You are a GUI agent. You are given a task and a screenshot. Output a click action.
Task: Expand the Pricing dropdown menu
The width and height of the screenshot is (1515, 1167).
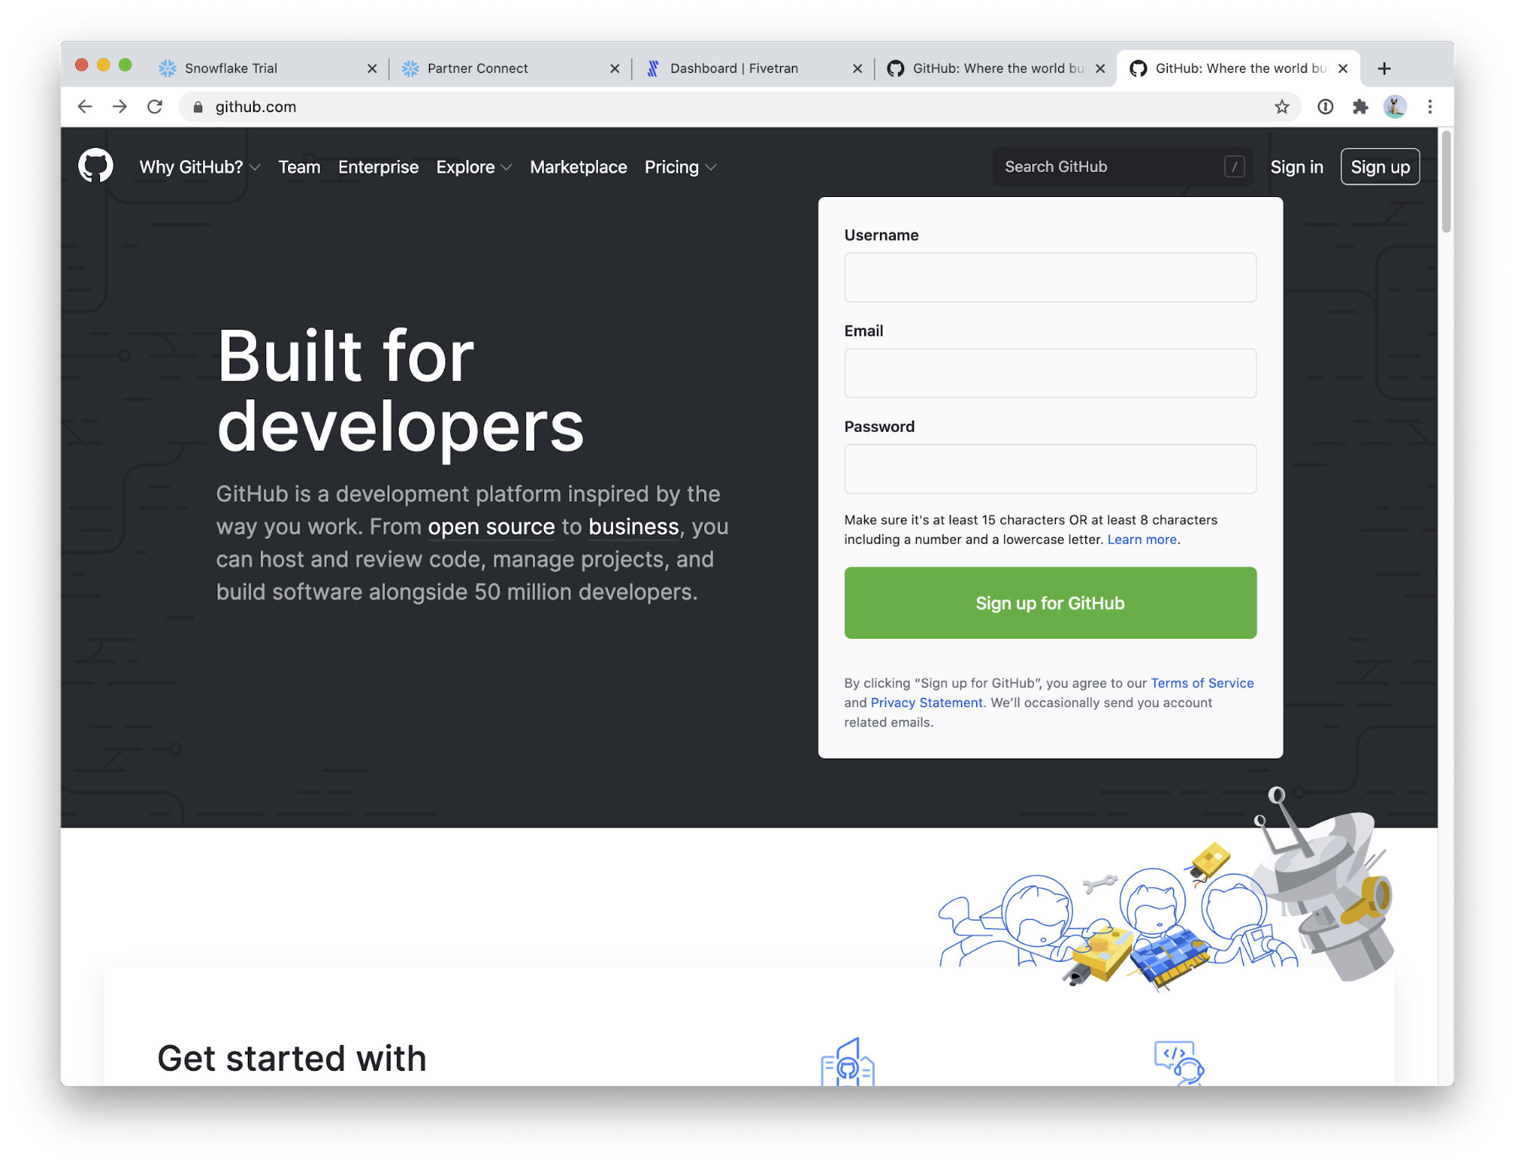[x=680, y=167]
